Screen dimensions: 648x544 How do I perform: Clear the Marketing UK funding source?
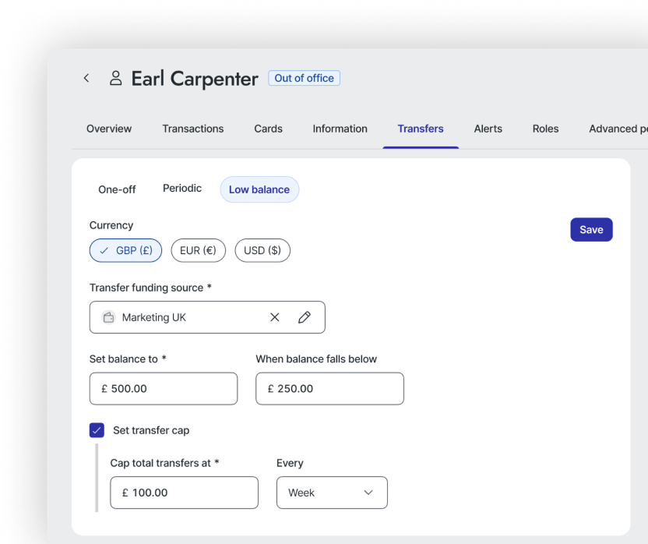click(274, 317)
